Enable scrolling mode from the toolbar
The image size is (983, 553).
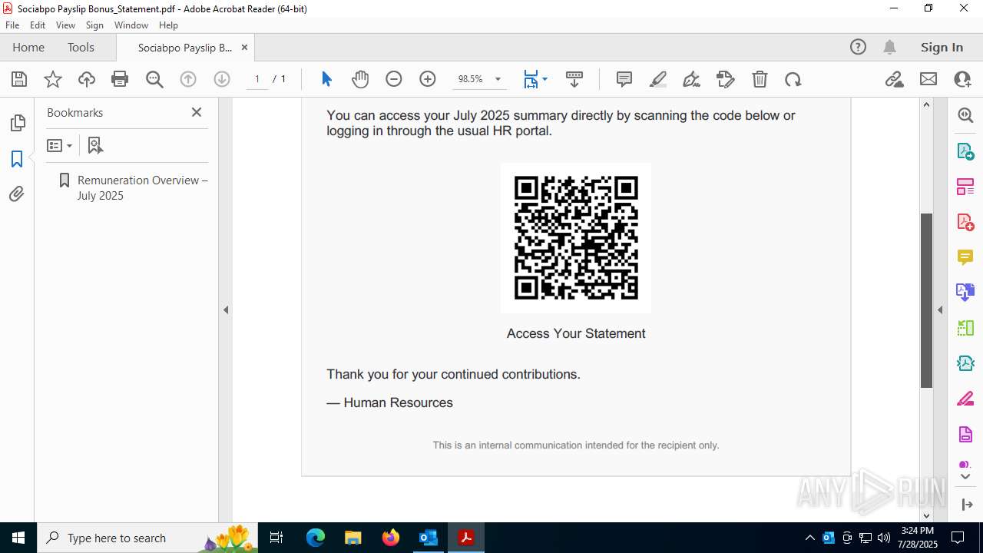click(x=574, y=79)
